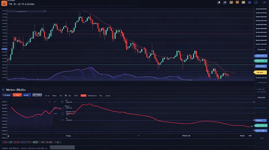The image size is (269, 150).
Task: Expand the dropdown next to the bottom status text
Action: (x=62, y=147)
